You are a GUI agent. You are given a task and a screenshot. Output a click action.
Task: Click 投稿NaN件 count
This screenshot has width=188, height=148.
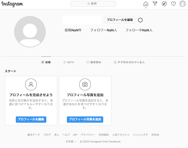coord(73,30)
